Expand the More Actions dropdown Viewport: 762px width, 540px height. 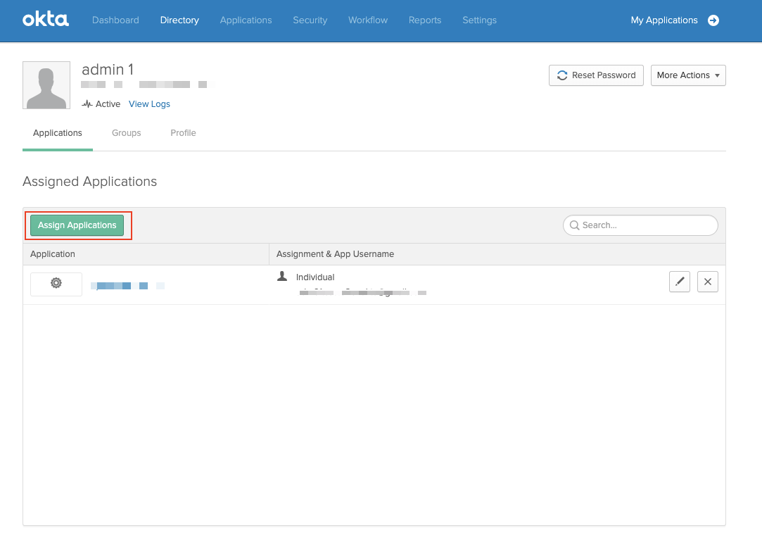click(x=688, y=75)
